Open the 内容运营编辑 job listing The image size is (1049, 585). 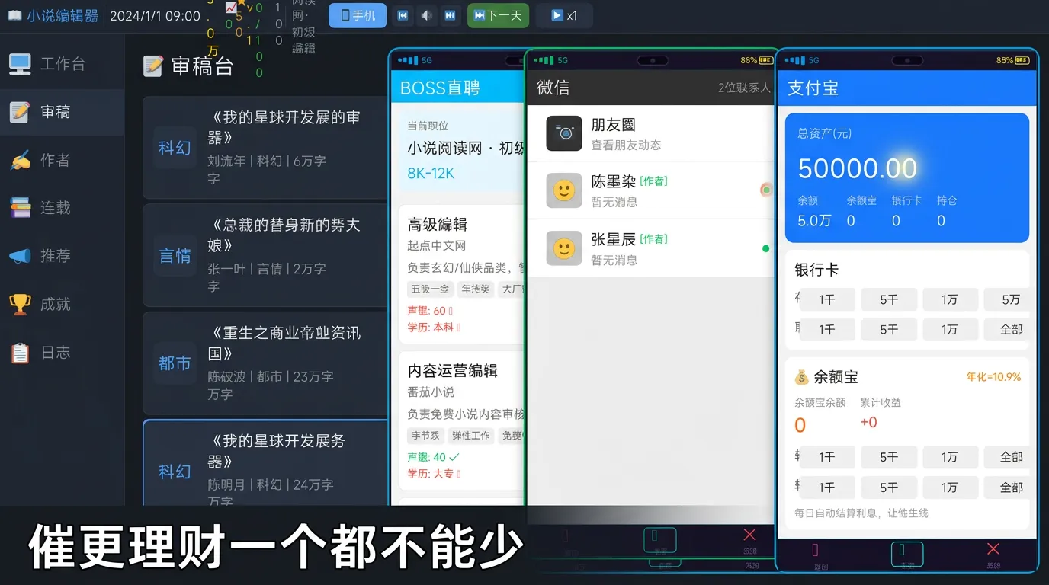pyautogui.click(x=463, y=420)
